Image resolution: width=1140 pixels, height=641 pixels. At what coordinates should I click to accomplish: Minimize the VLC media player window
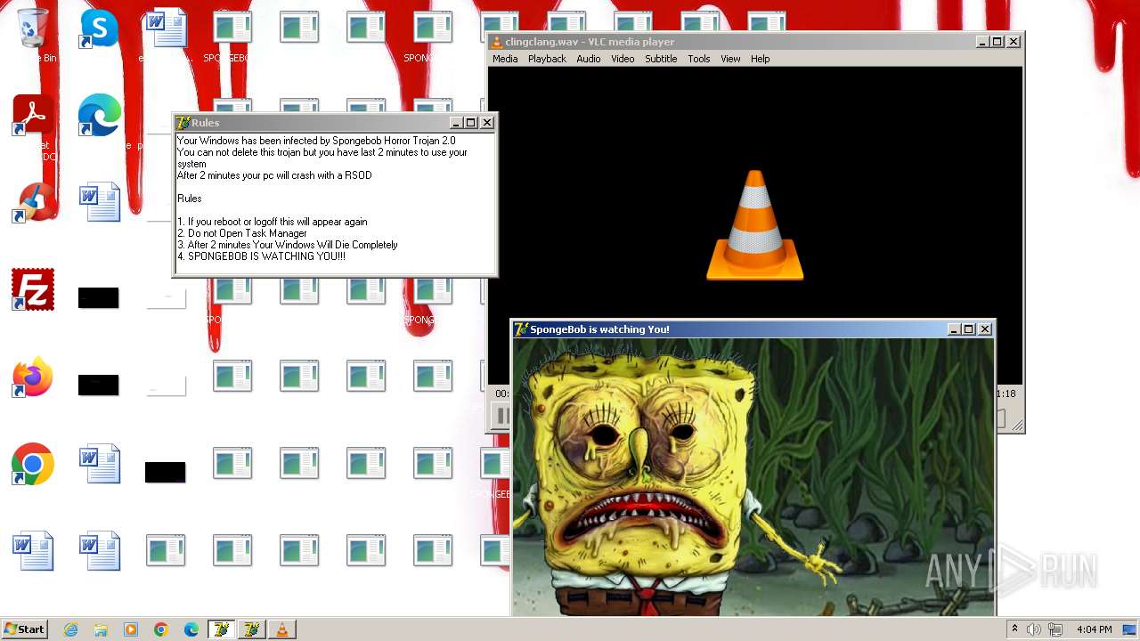[x=982, y=42]
